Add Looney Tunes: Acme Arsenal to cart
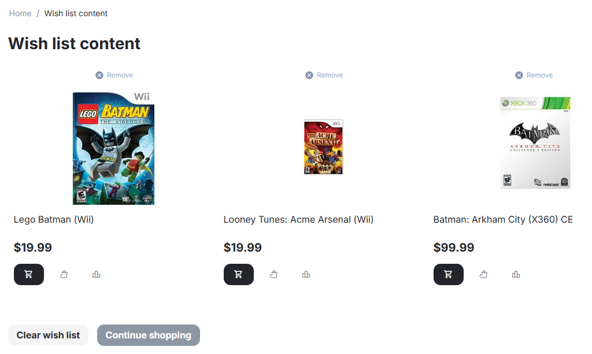The width and height of the screenshot is (592, 354). click(238, 274)
